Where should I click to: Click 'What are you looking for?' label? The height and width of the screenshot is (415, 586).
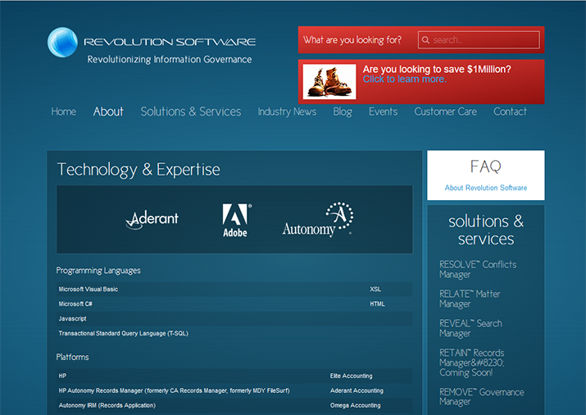point(352,40)
